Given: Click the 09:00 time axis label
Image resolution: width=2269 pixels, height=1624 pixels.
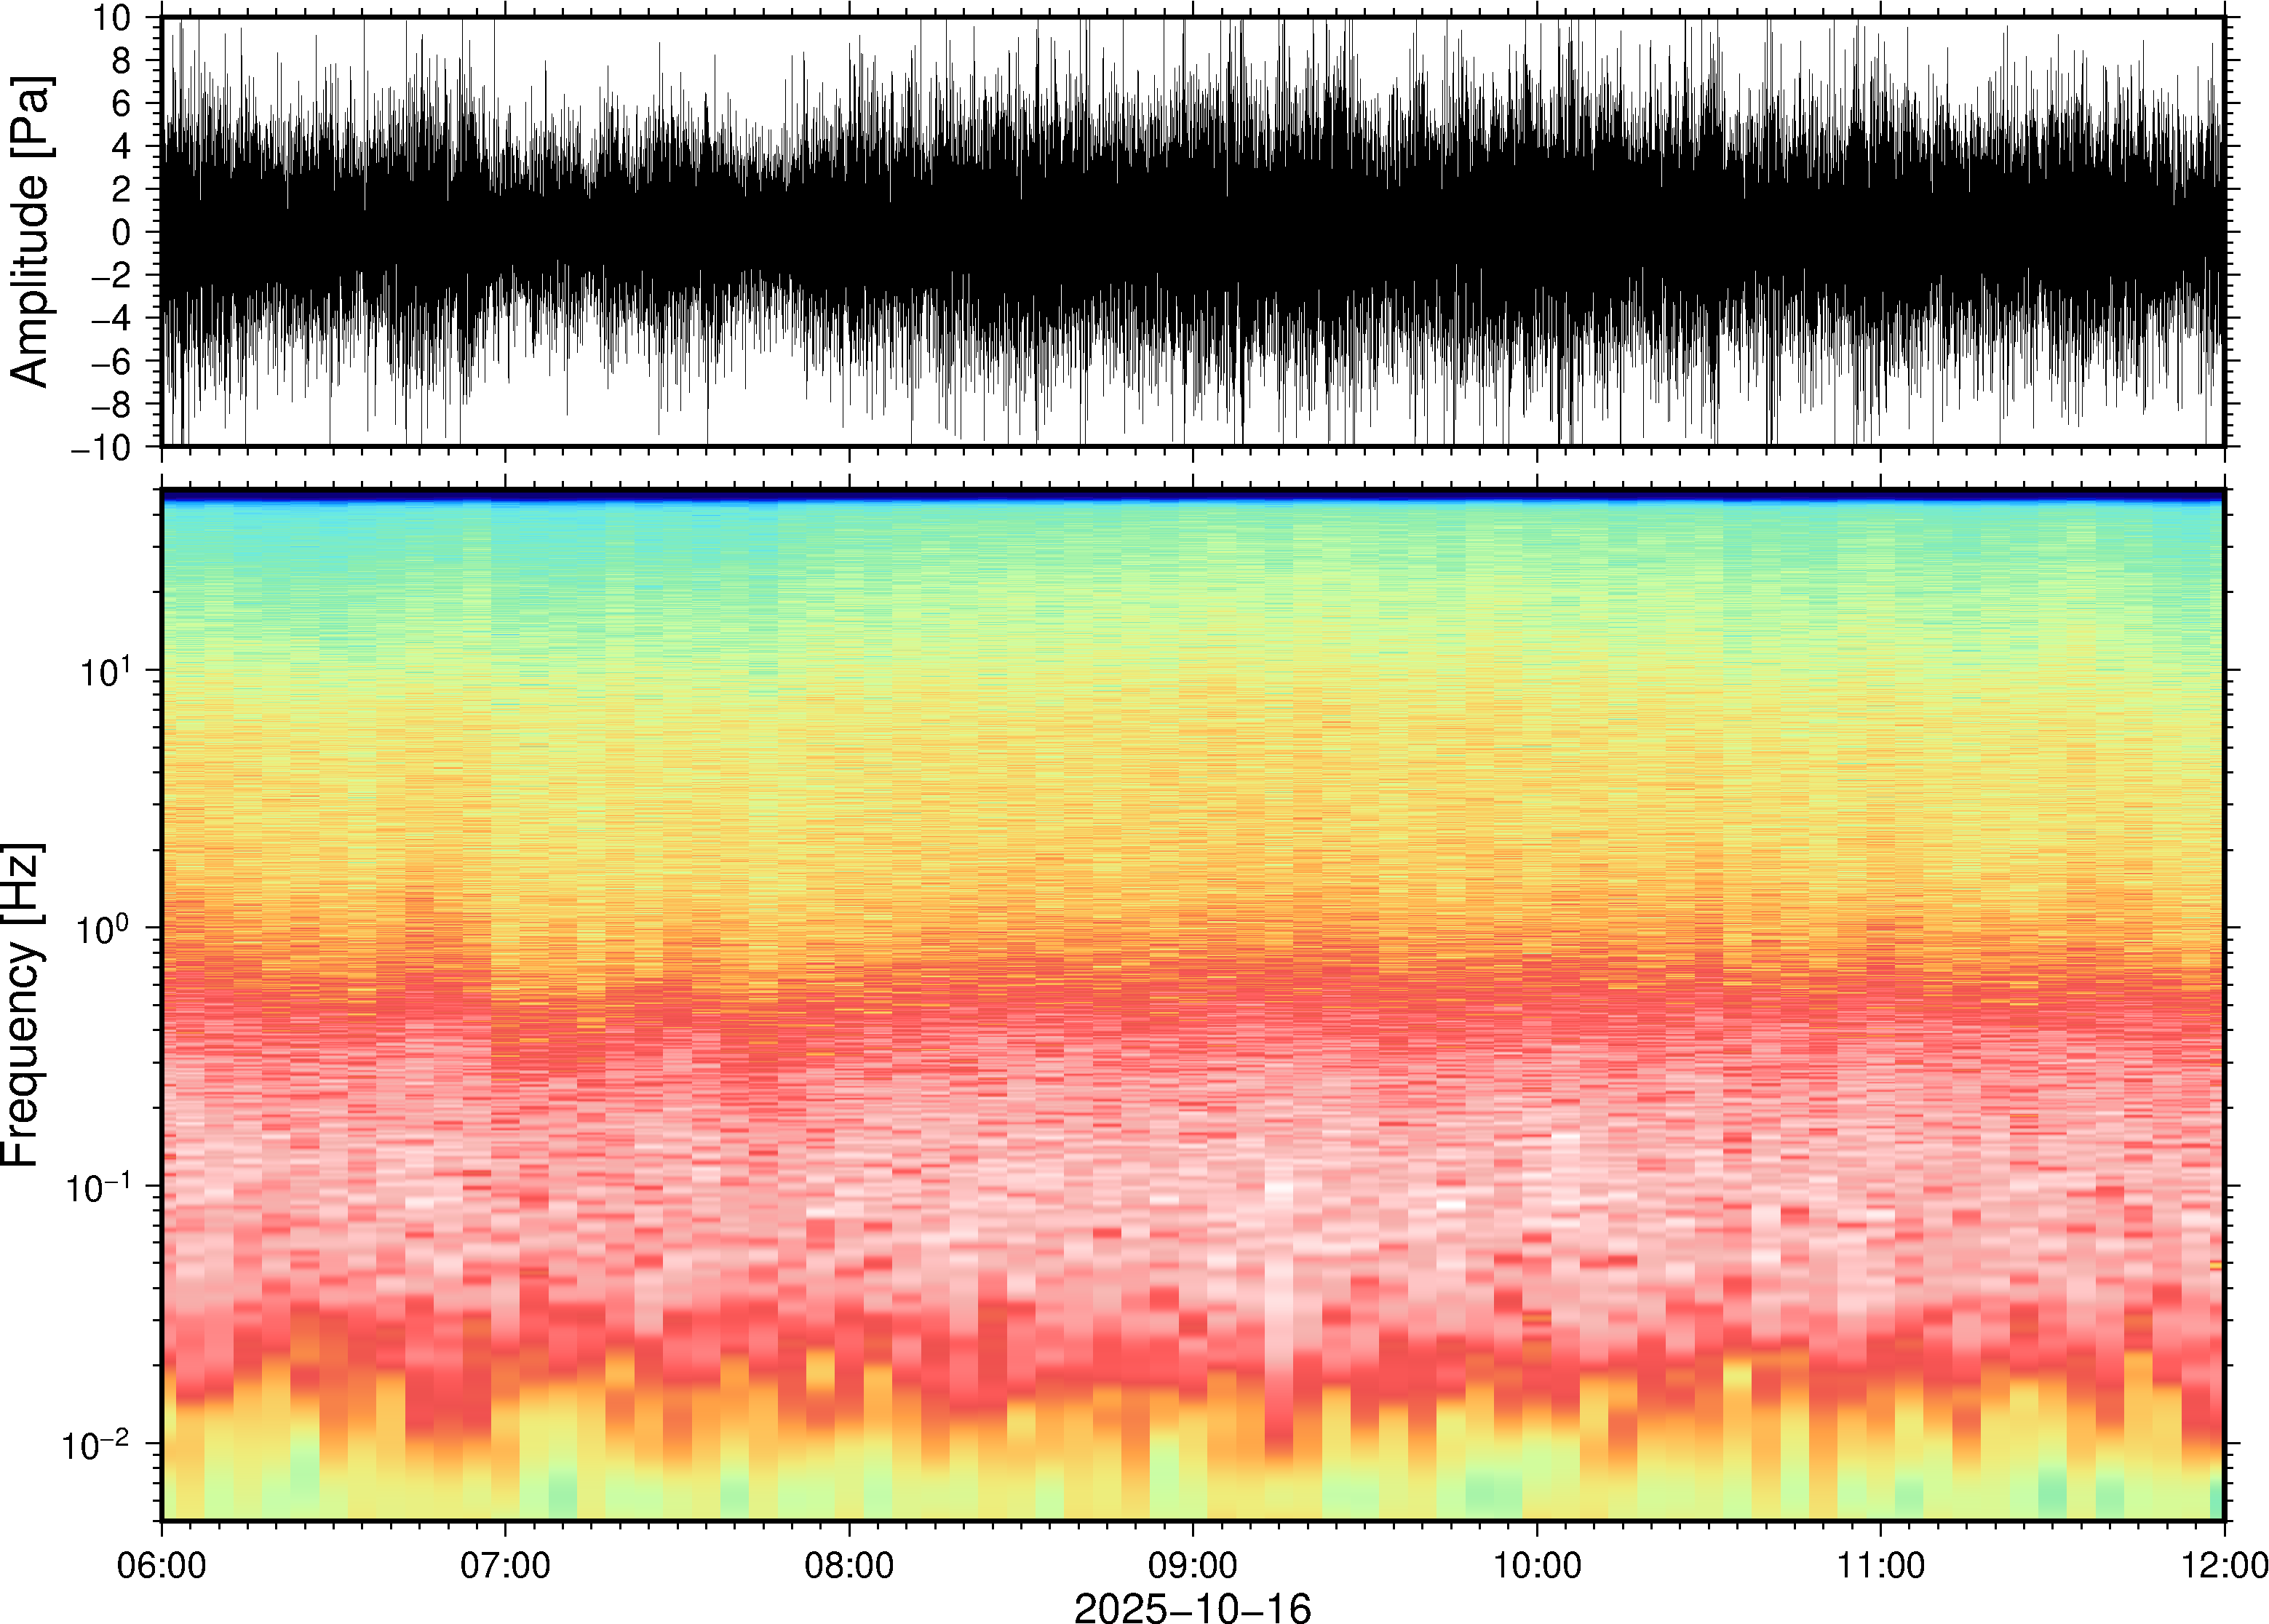Looking at the screenshot, I should click(x=1192, y=1565).
